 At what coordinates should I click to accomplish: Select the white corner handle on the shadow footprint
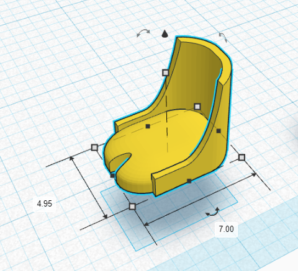click(x=132, y=207)
